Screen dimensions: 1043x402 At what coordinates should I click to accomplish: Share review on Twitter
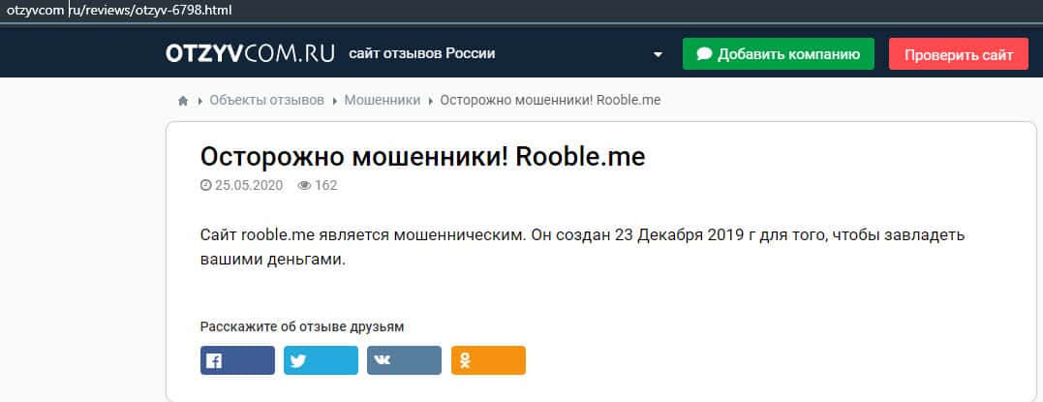click(x=321, y=360)
